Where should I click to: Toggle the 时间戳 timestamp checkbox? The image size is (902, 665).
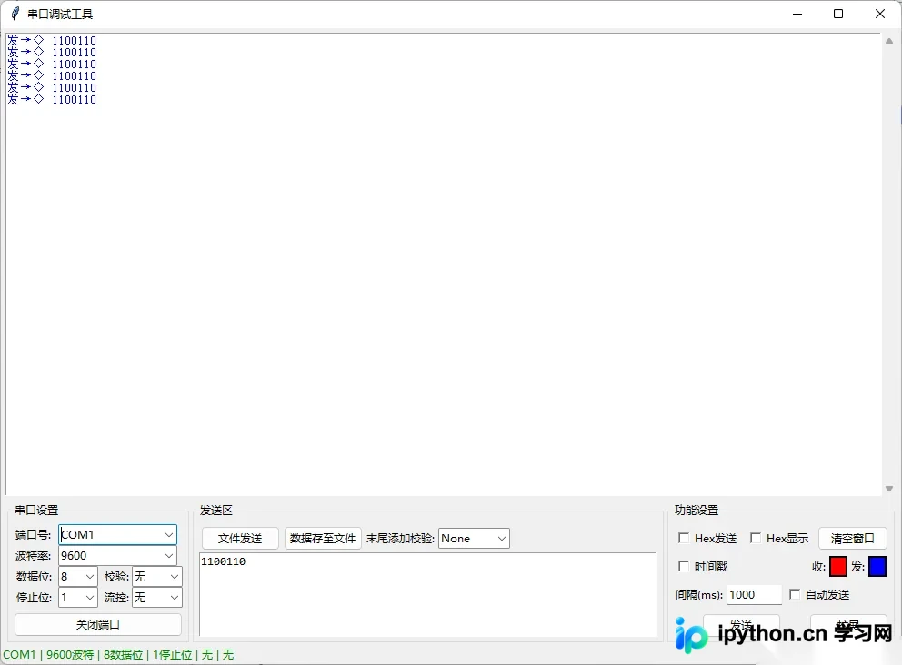(684, 566)
